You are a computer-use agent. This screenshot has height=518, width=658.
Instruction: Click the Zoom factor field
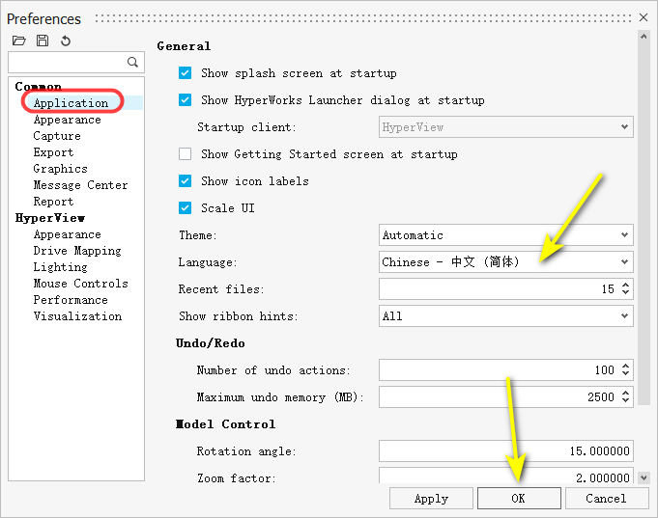pyautogui.click(x=506, y=476)
